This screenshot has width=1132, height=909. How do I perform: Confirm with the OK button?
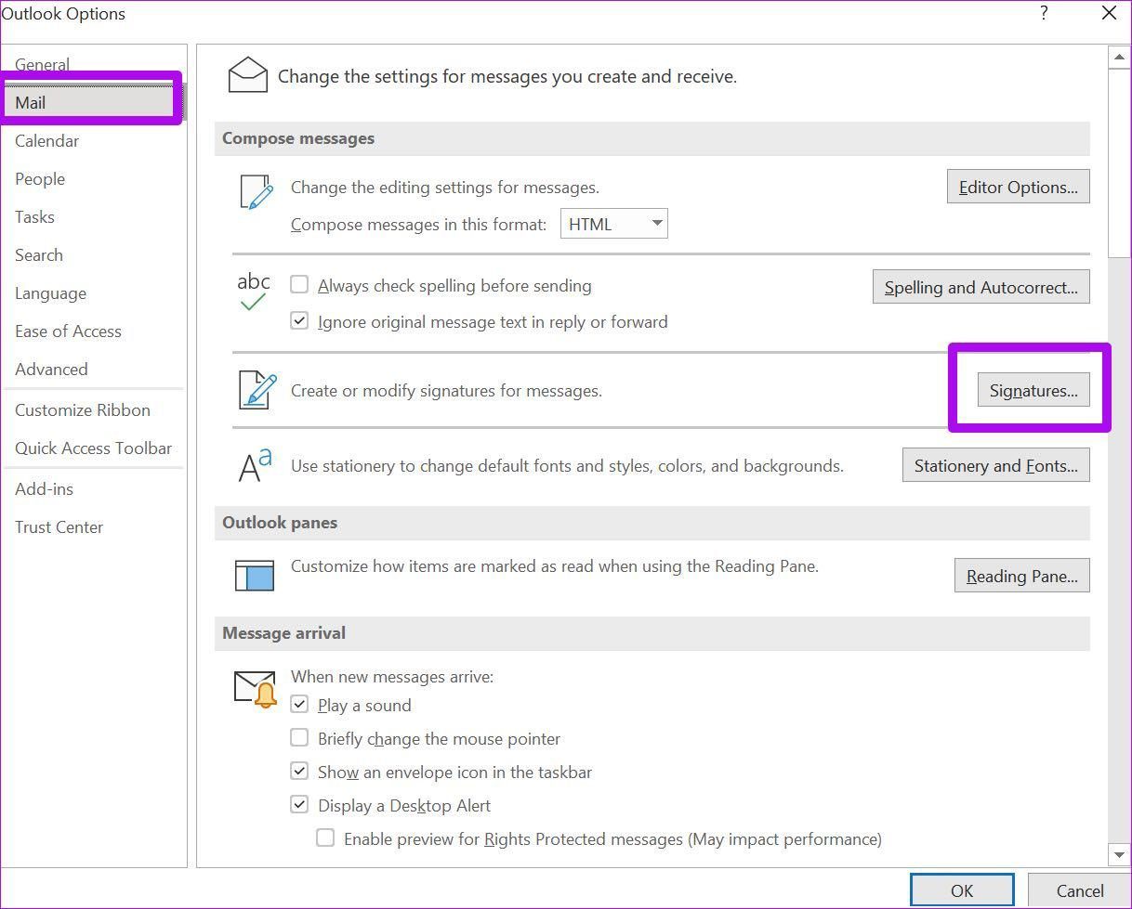coord(962,890)
